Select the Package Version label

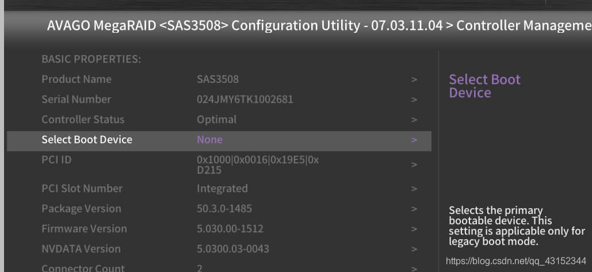click(81, 209)
